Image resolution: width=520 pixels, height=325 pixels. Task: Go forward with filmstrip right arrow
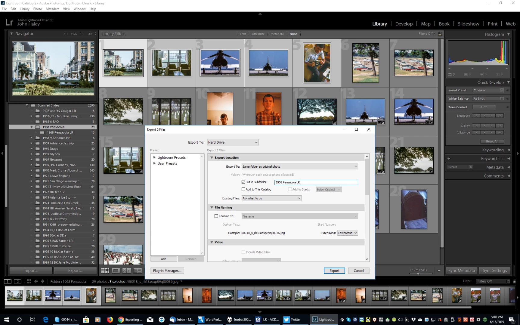coord(43,281)
